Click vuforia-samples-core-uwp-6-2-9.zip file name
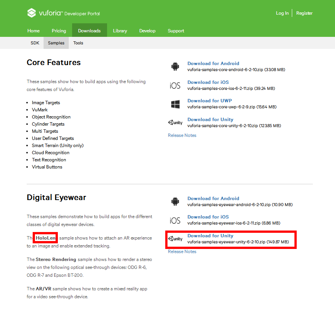The width and height of the screenshot is (335, 311). [221, 107]
